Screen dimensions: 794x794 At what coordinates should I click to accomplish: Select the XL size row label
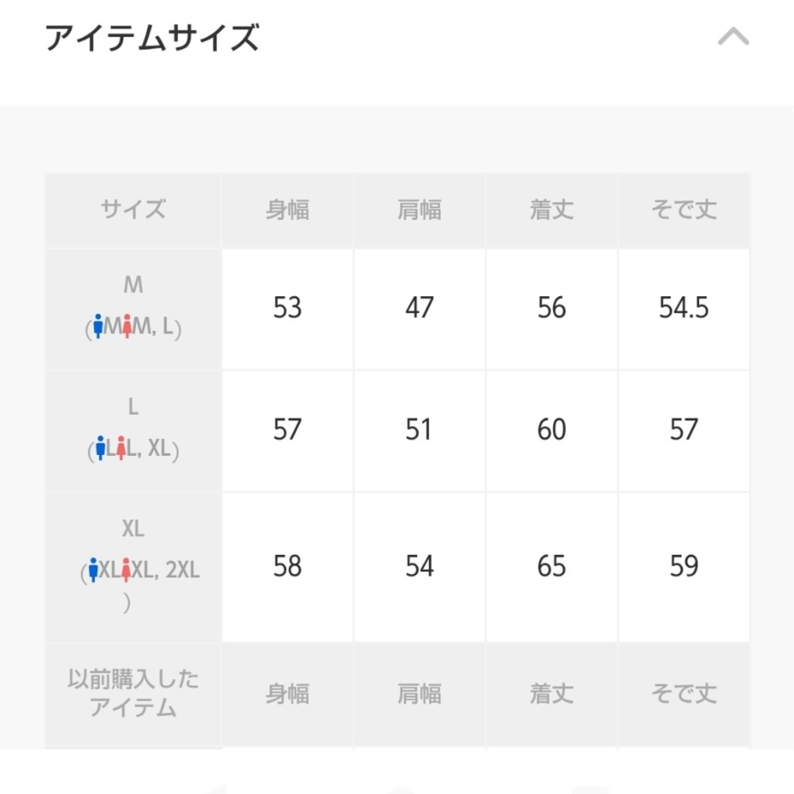click(x=133, y=567)
